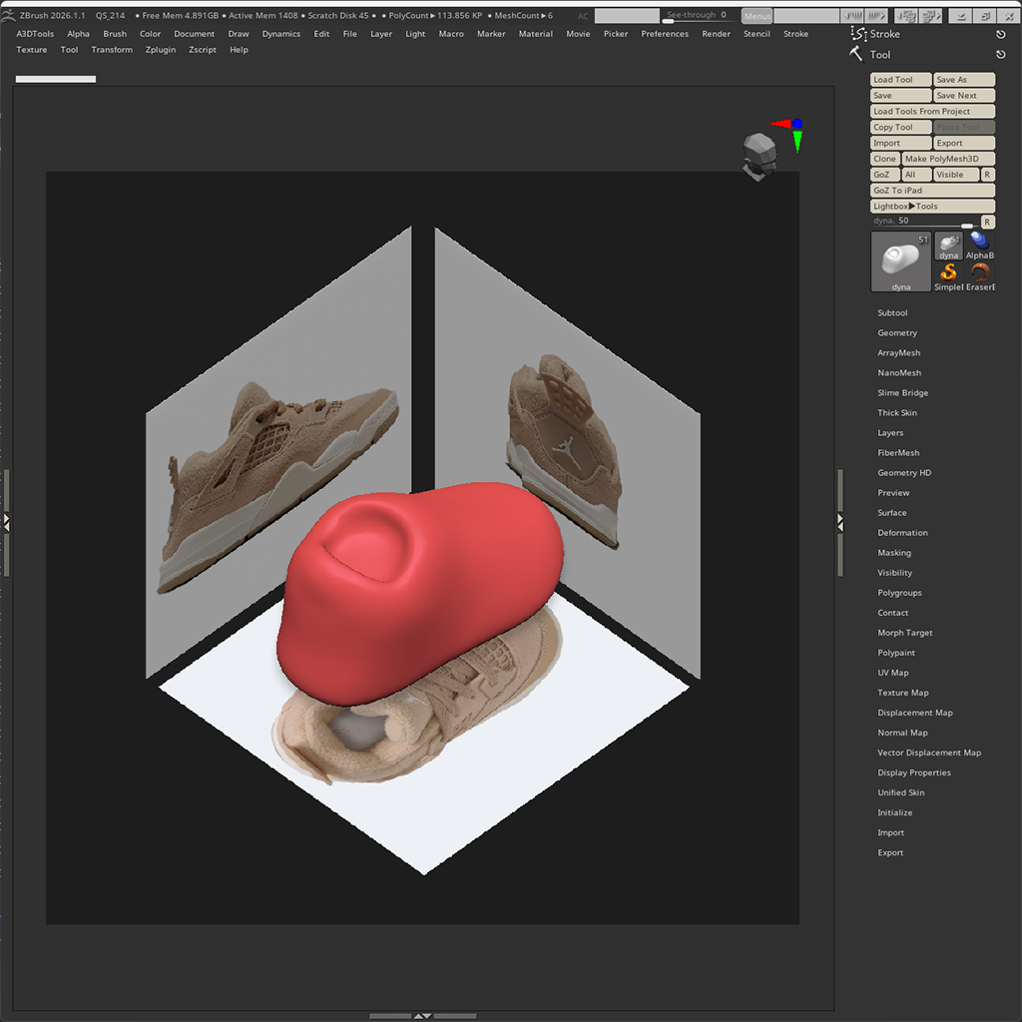Expand the NanoMesh sub-palette

(899, 373)
